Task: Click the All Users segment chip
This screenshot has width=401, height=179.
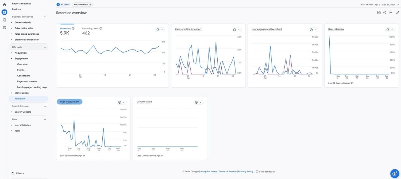Action: click(63, 5)
